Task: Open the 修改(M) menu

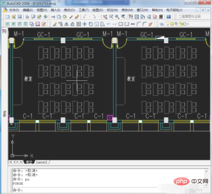Action: (x=127, y=10)
